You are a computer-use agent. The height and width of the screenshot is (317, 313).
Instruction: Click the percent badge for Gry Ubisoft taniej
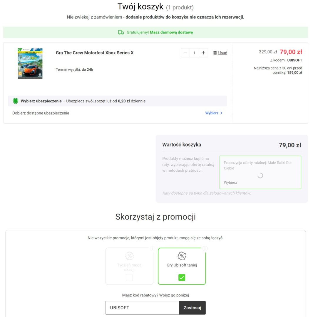(x=182, y=256)
